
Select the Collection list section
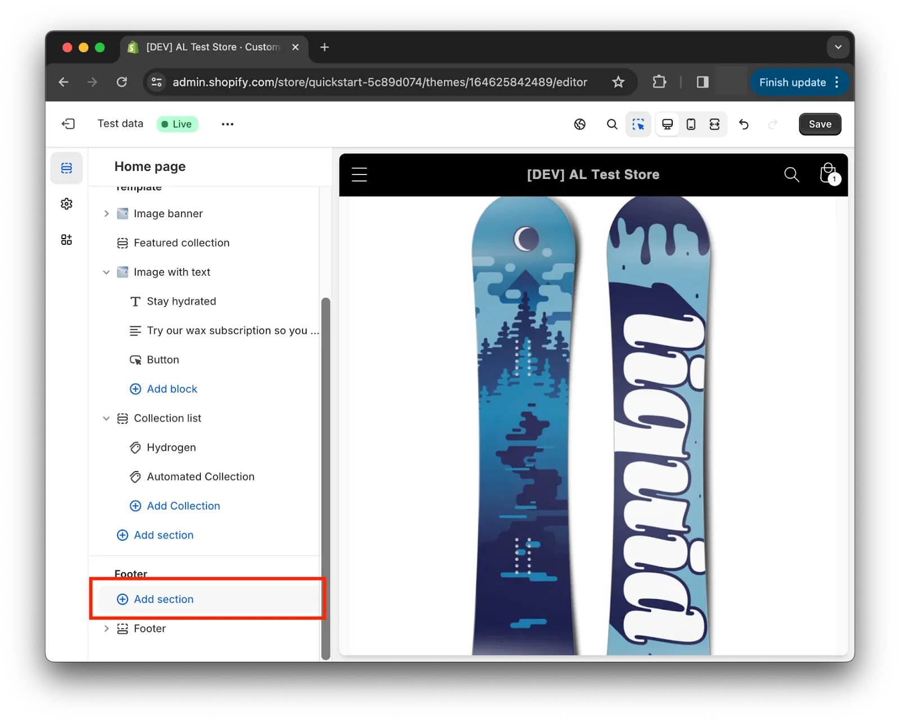click(168, 419)
